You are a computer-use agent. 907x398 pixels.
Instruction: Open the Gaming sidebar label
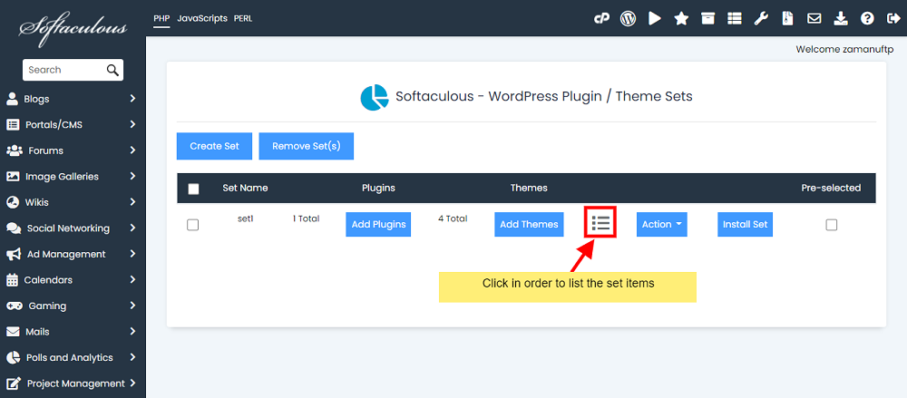click(47, 306)
